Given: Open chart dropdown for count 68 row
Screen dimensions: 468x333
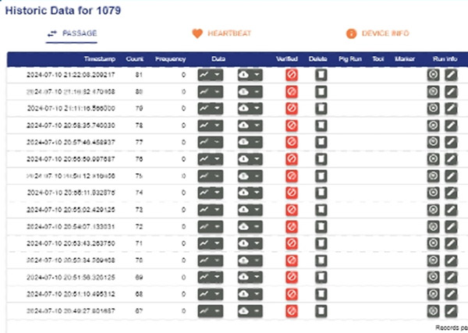Looking at the screenshot, I should pyautogui.click(x=210, y=294).
